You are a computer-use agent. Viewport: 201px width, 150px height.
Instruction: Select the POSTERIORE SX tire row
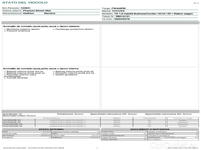pyautogui.click(x=13, y=126)
